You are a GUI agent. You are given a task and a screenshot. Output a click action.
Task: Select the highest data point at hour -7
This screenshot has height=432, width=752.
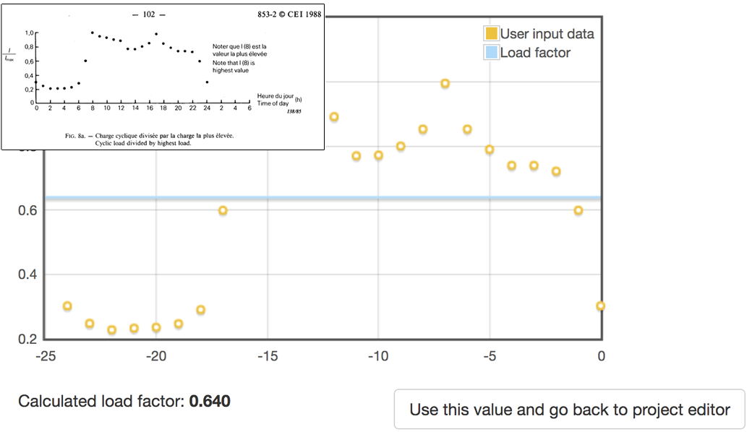coord(445,84)
